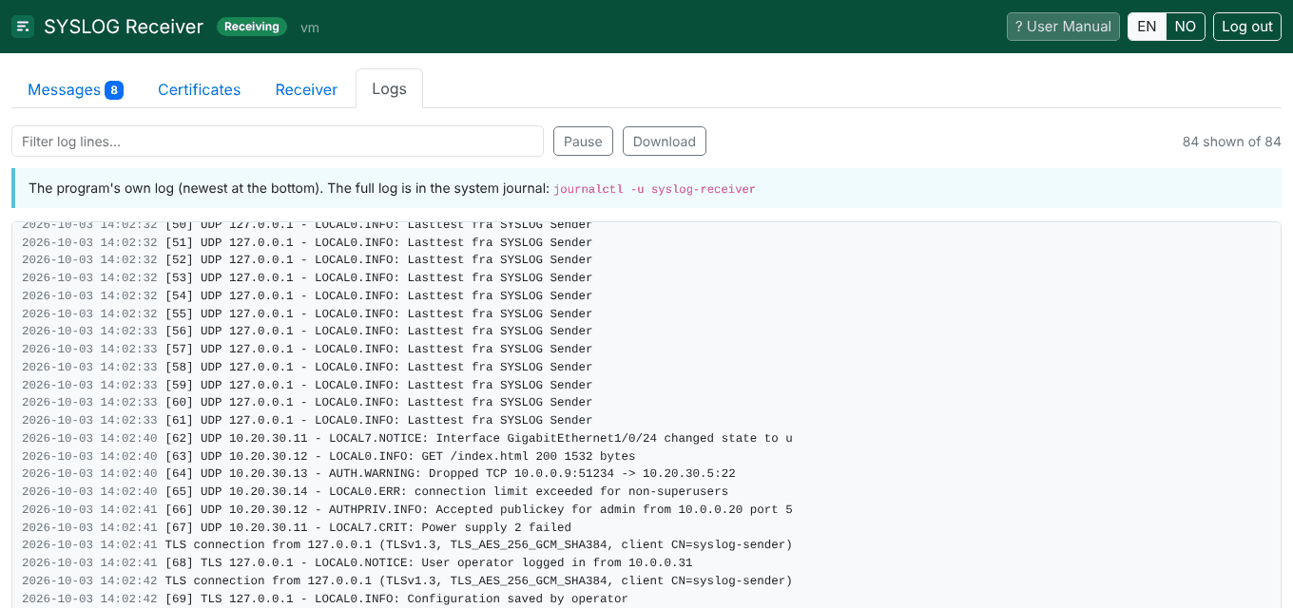This screenshot has height=608, width=1293.
Task: Download the log file
Action: click(x=665, y=142)
